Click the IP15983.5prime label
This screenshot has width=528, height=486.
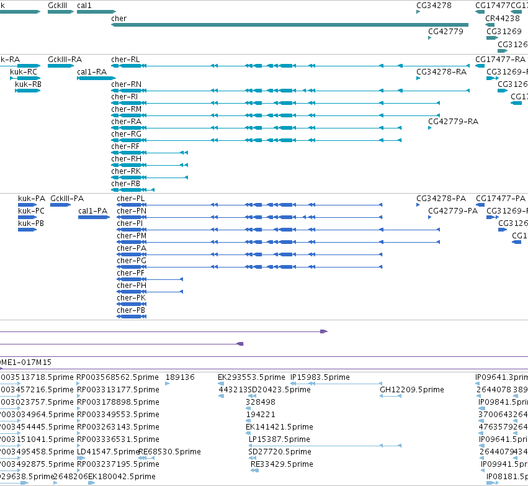tap(320, 377)
